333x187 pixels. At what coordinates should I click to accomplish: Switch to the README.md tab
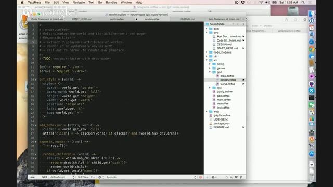pyautogui.click(x=187, y=19)
